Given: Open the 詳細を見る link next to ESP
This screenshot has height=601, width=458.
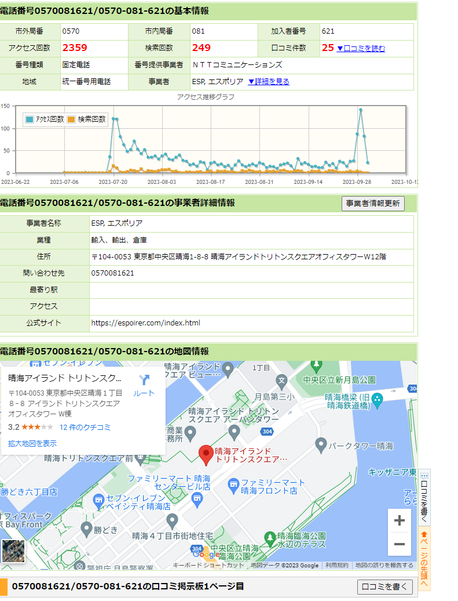Looking at the screenshot, I should click(x=269, y=82).
